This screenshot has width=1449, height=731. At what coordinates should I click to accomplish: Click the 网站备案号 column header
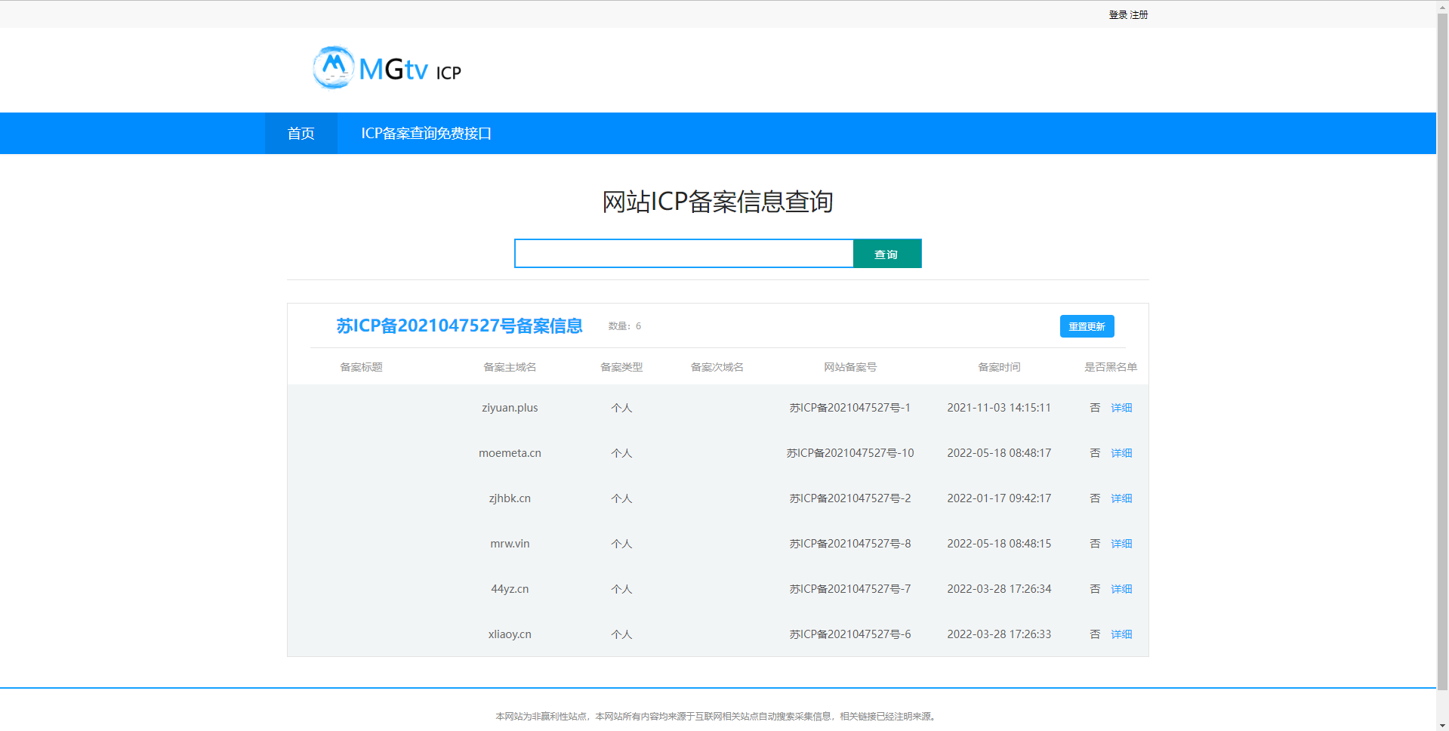(x=849, y=367)
